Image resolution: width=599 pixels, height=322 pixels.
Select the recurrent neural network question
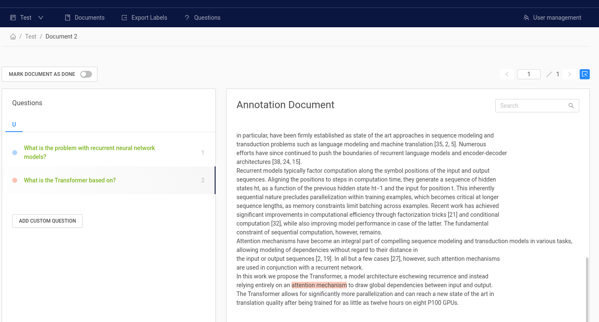(x=89, y=152)
